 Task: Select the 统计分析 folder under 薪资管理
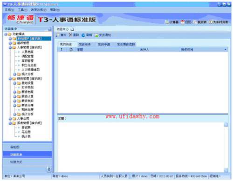tap(27, 114)
